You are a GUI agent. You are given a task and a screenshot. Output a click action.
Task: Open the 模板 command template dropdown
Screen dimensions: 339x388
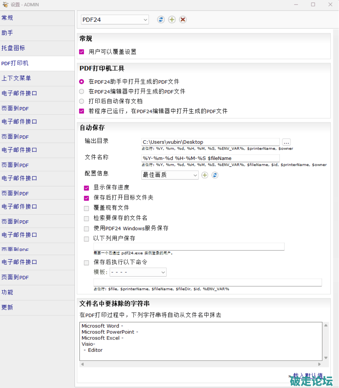[138, 272]
